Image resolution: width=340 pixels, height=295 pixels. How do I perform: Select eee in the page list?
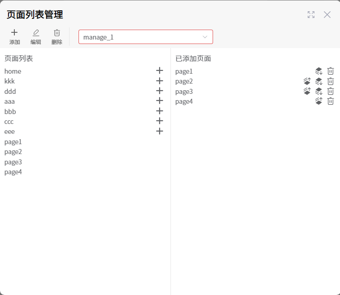pos(9,132)
